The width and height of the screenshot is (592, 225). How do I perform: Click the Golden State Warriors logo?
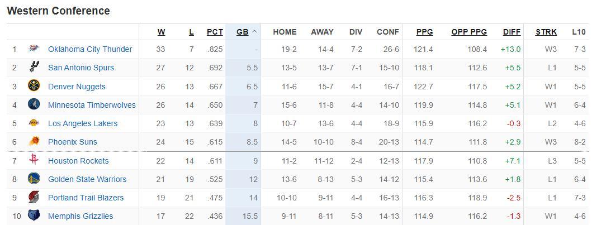coord(34,179)
